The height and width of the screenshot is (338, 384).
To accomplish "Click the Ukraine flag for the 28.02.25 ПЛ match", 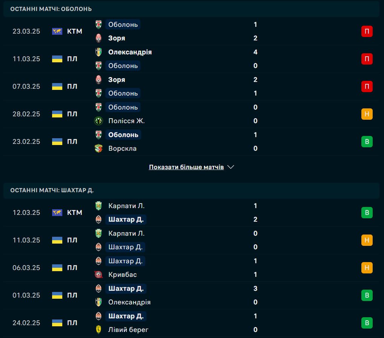I will click(57, 114).
